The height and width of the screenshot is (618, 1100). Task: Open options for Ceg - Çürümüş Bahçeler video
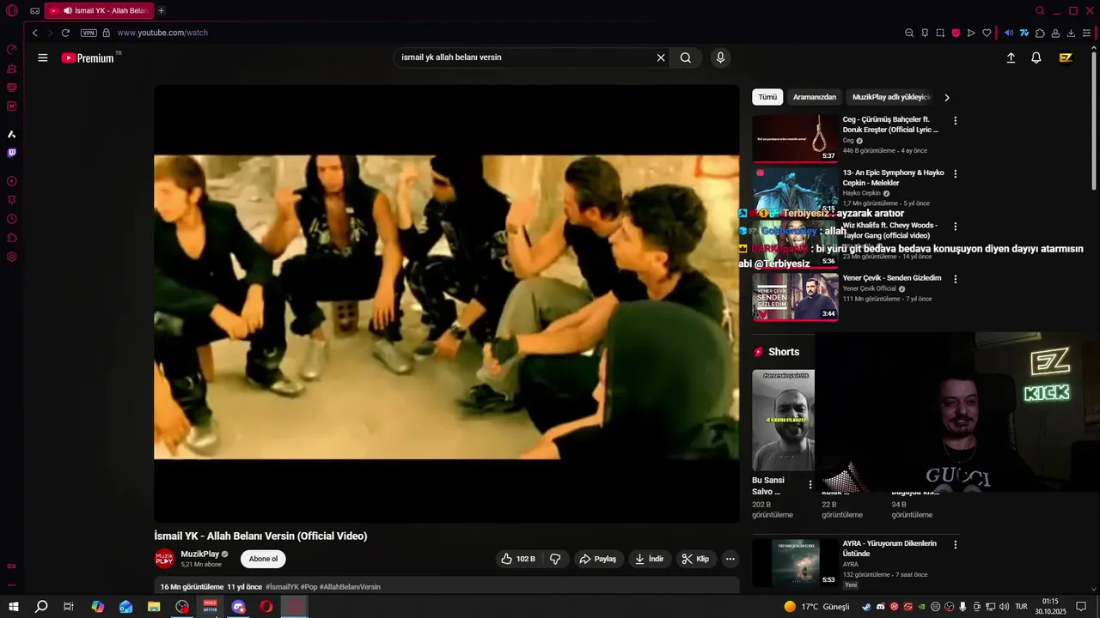(955, 121)
